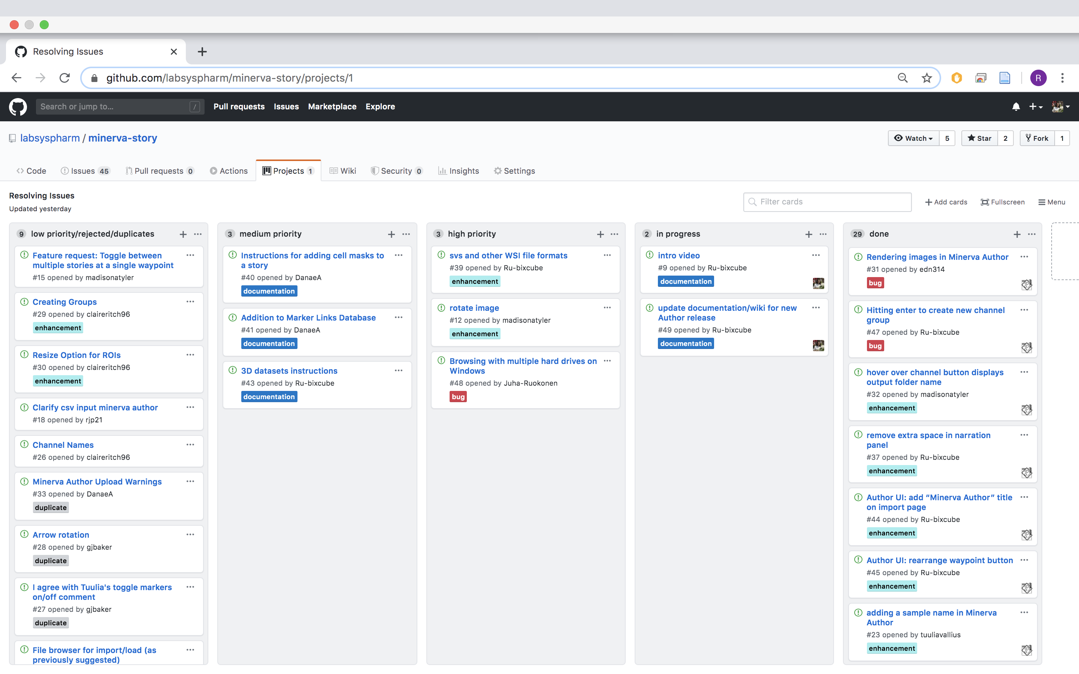Open the ellipsis menu on the rotate image card
The height and width of the screenshot is (674, 1079).
click(607, 308)
